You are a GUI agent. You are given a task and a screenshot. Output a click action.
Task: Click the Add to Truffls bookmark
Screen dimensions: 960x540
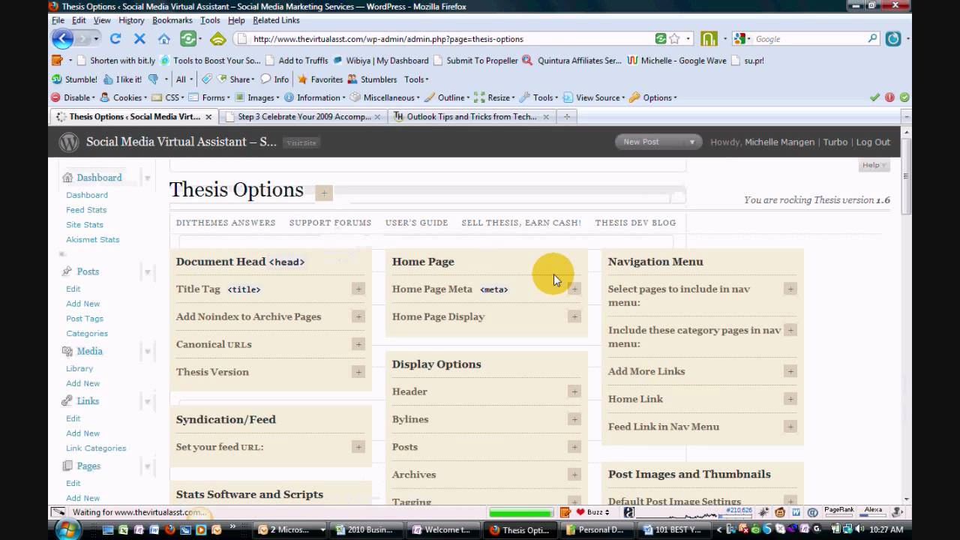(296, 61)
